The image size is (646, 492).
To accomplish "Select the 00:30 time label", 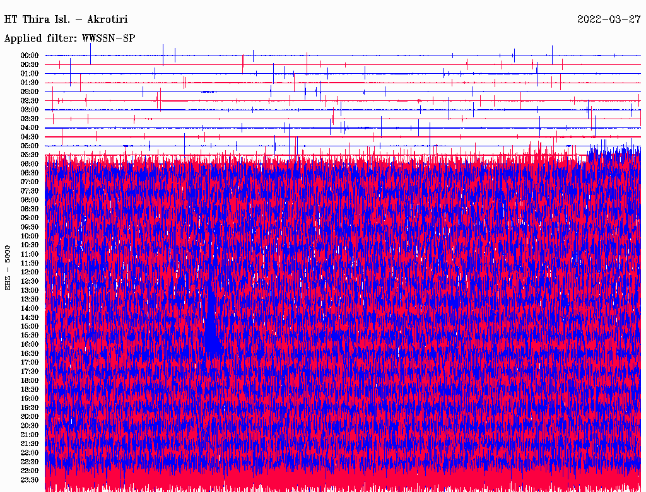I will pos(30,65).
